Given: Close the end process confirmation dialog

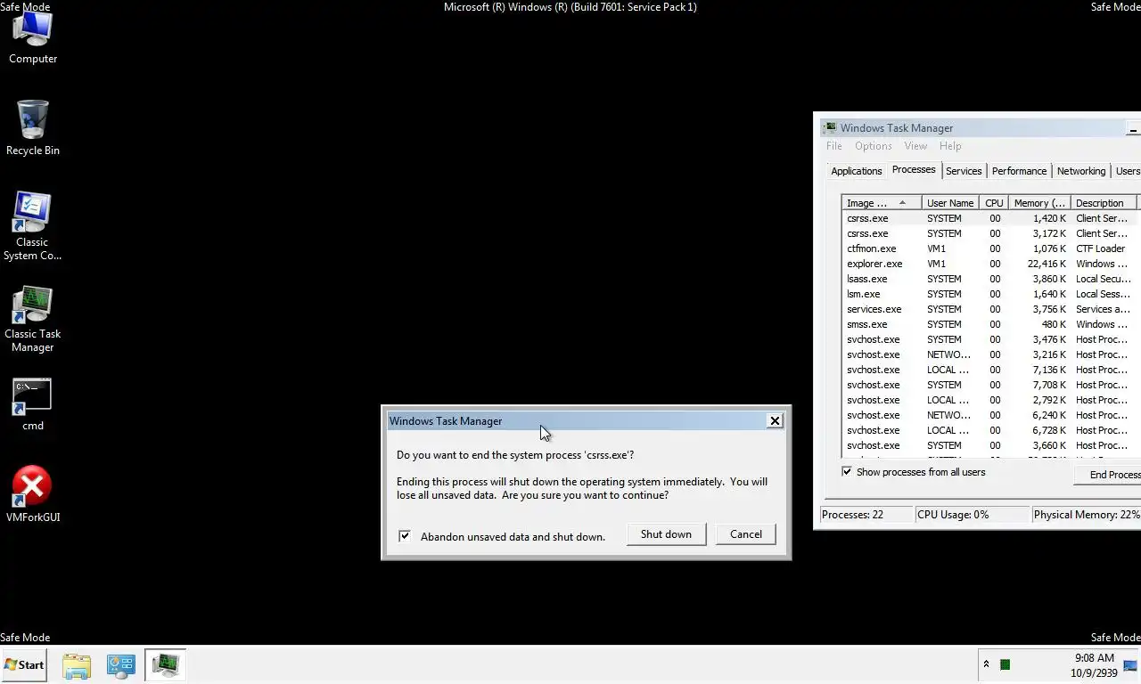Looking at the screenshot, I should tap(775, 420).
